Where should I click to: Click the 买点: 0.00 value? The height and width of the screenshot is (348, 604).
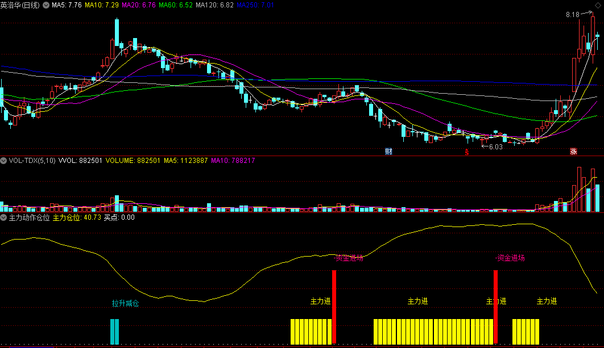pyautogui.click(x=119, y=217)
